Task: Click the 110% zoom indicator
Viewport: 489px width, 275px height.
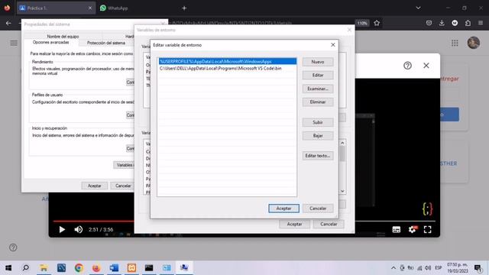Action: (362, 23)
